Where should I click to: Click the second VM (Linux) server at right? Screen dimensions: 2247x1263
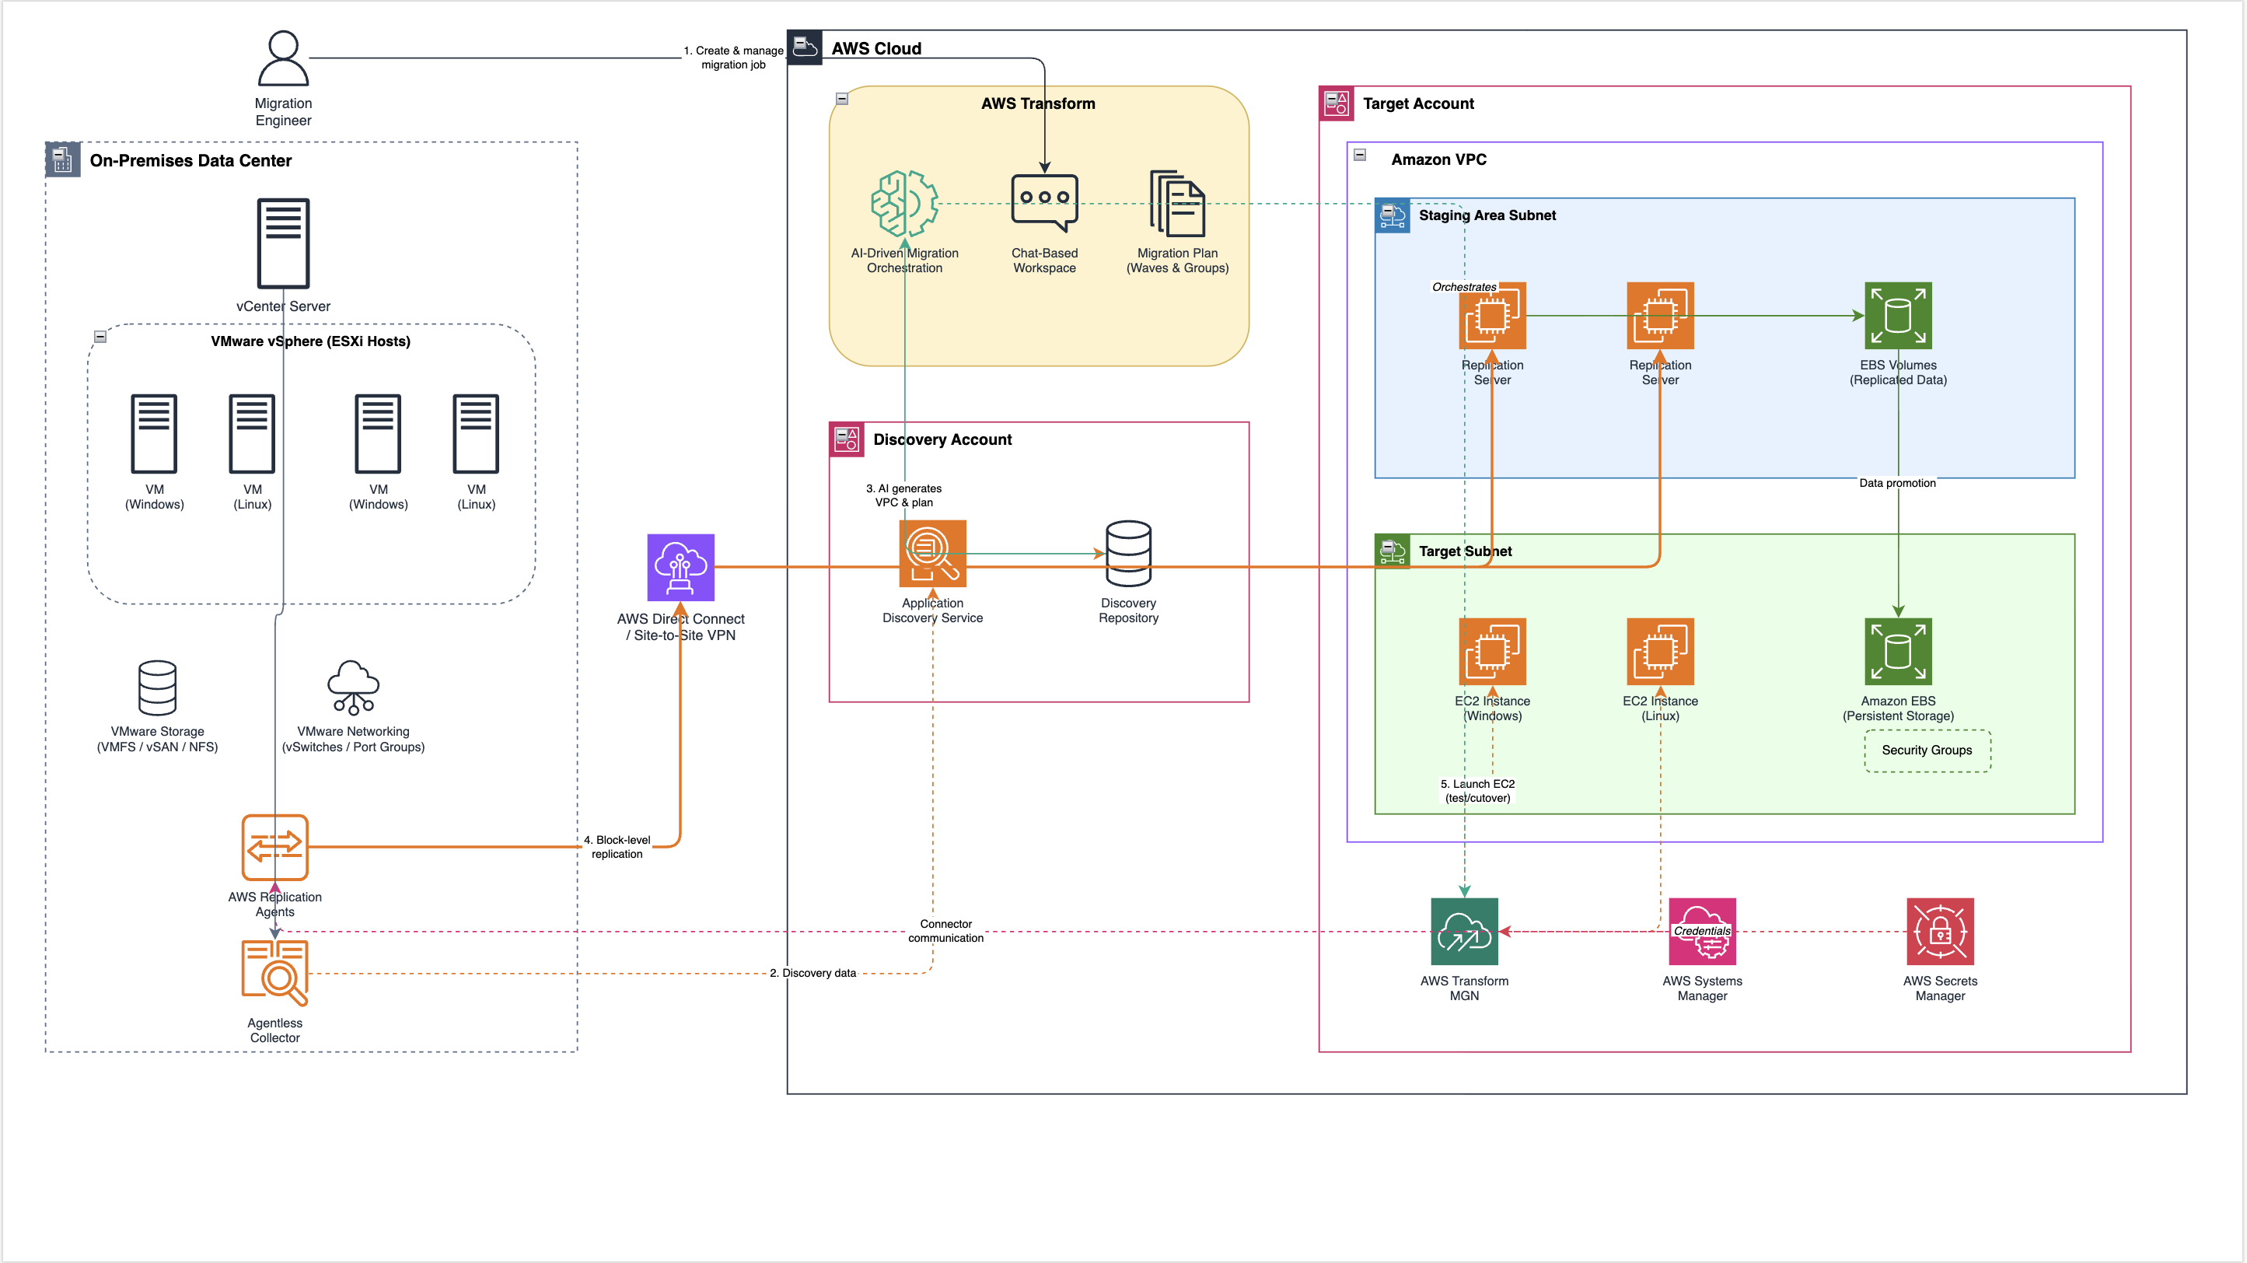[x=477, y=433]
